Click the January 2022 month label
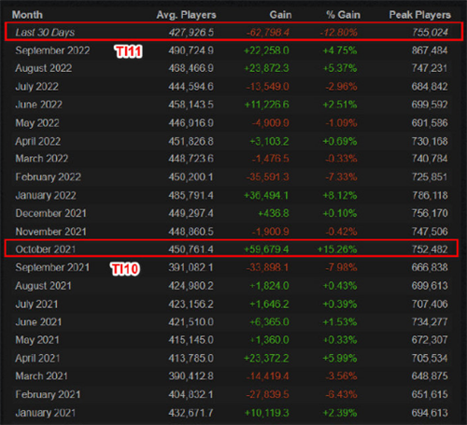 (x=46, y=195)
